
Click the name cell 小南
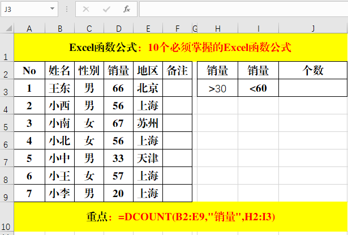[60, 123]
